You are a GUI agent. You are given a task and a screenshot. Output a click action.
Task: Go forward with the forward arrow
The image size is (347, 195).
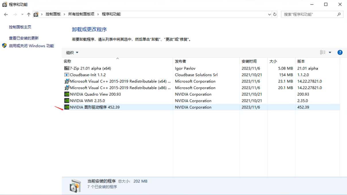pyautogui.click(x=15, y=14)
